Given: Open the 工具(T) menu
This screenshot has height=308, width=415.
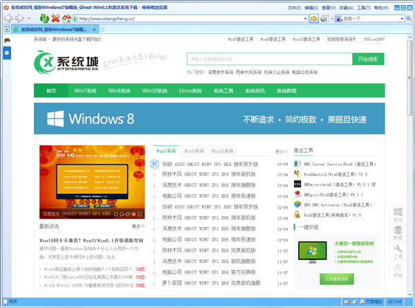Looking at the screenshot, I should (364, 8).
